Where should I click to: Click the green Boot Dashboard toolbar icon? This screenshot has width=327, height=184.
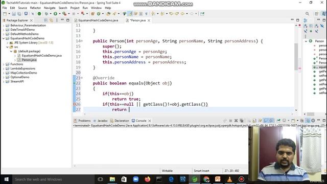pos(39,14)
